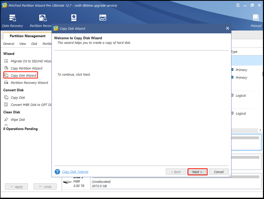Open the General menu
The width and height of the screenshot is (264, 199).
[9, 44]
